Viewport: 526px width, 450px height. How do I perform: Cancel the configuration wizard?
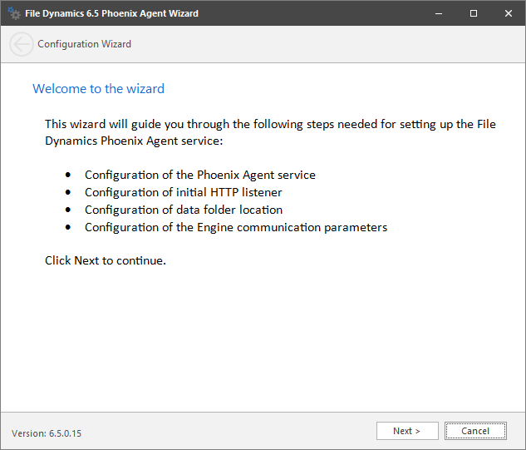coord(475,431)
